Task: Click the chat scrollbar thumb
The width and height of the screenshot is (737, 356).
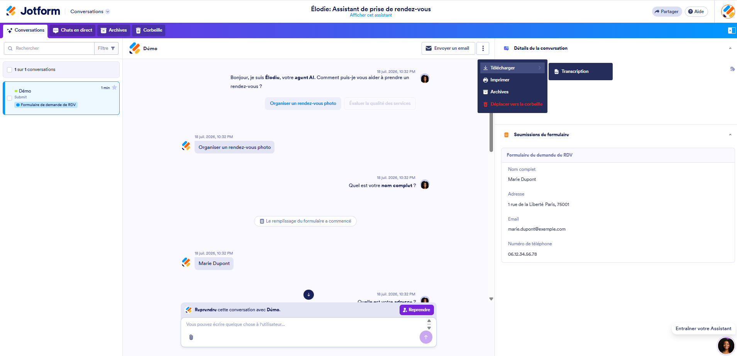Action: click(491, 132)
